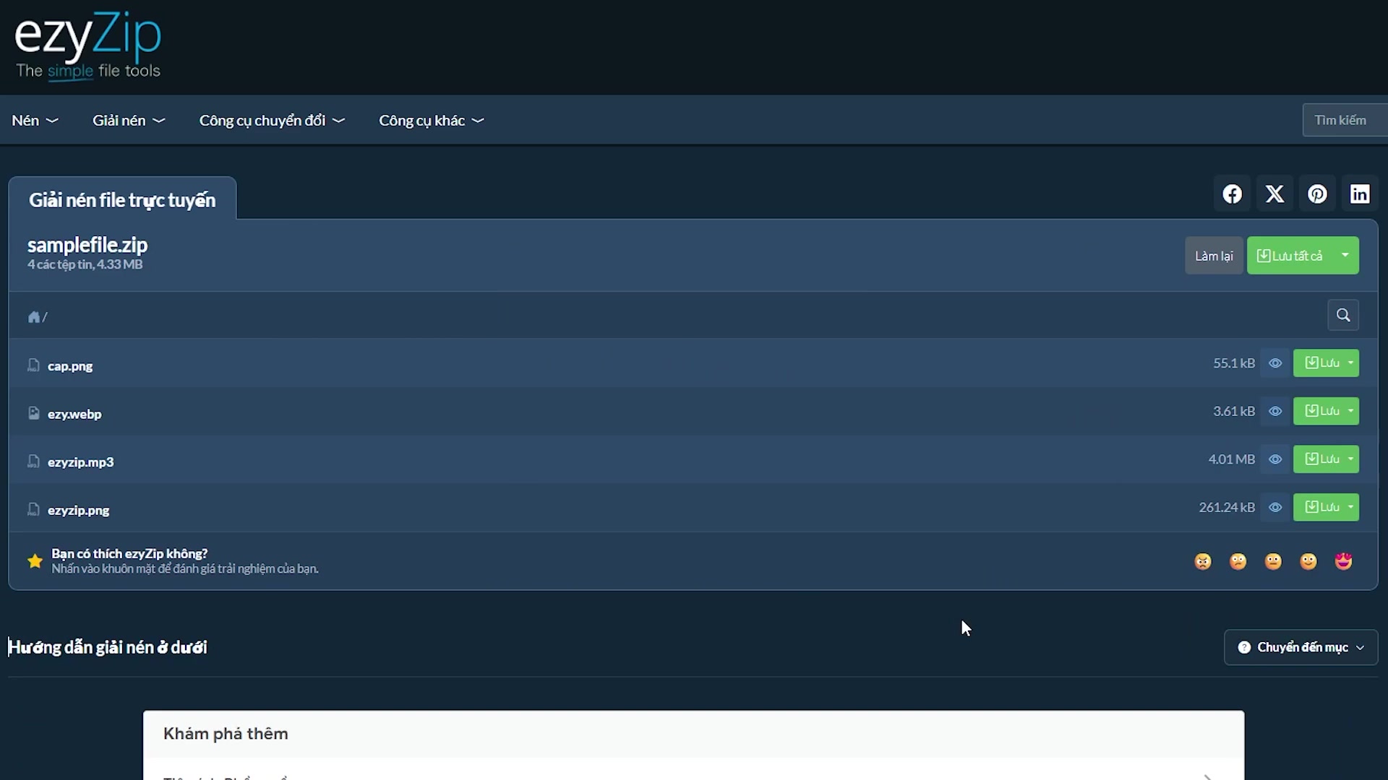Rate with the neutral face emoji

point(1273,561)
